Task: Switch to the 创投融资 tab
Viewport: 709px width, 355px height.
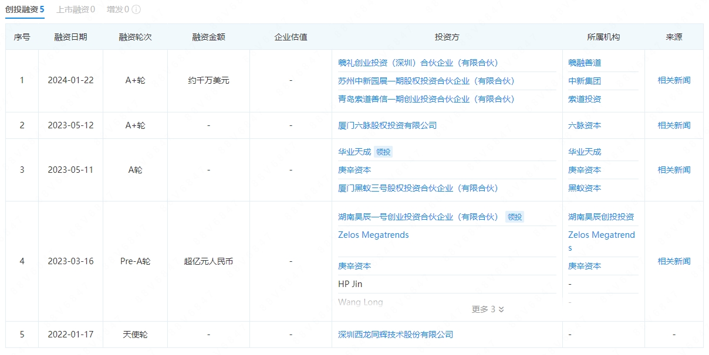Action: 25,9
